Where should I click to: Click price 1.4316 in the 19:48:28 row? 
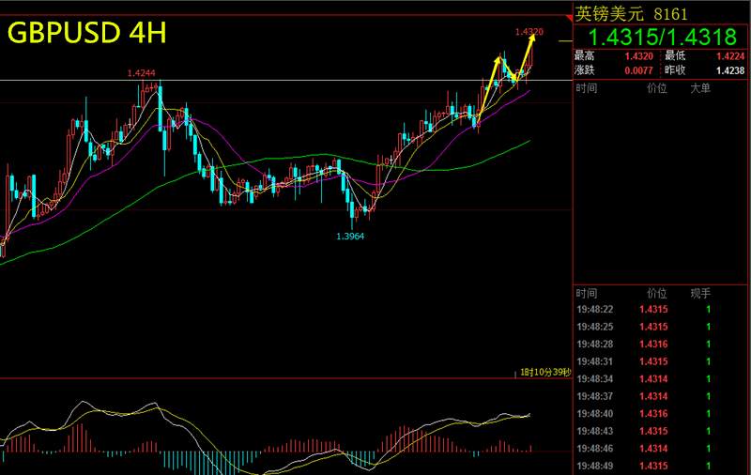[653, 345]
